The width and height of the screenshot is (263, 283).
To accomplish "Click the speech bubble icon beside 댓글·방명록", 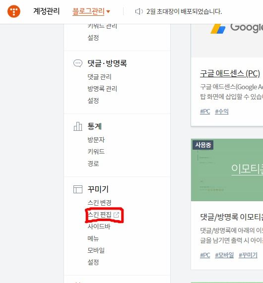I will [78, 63].
